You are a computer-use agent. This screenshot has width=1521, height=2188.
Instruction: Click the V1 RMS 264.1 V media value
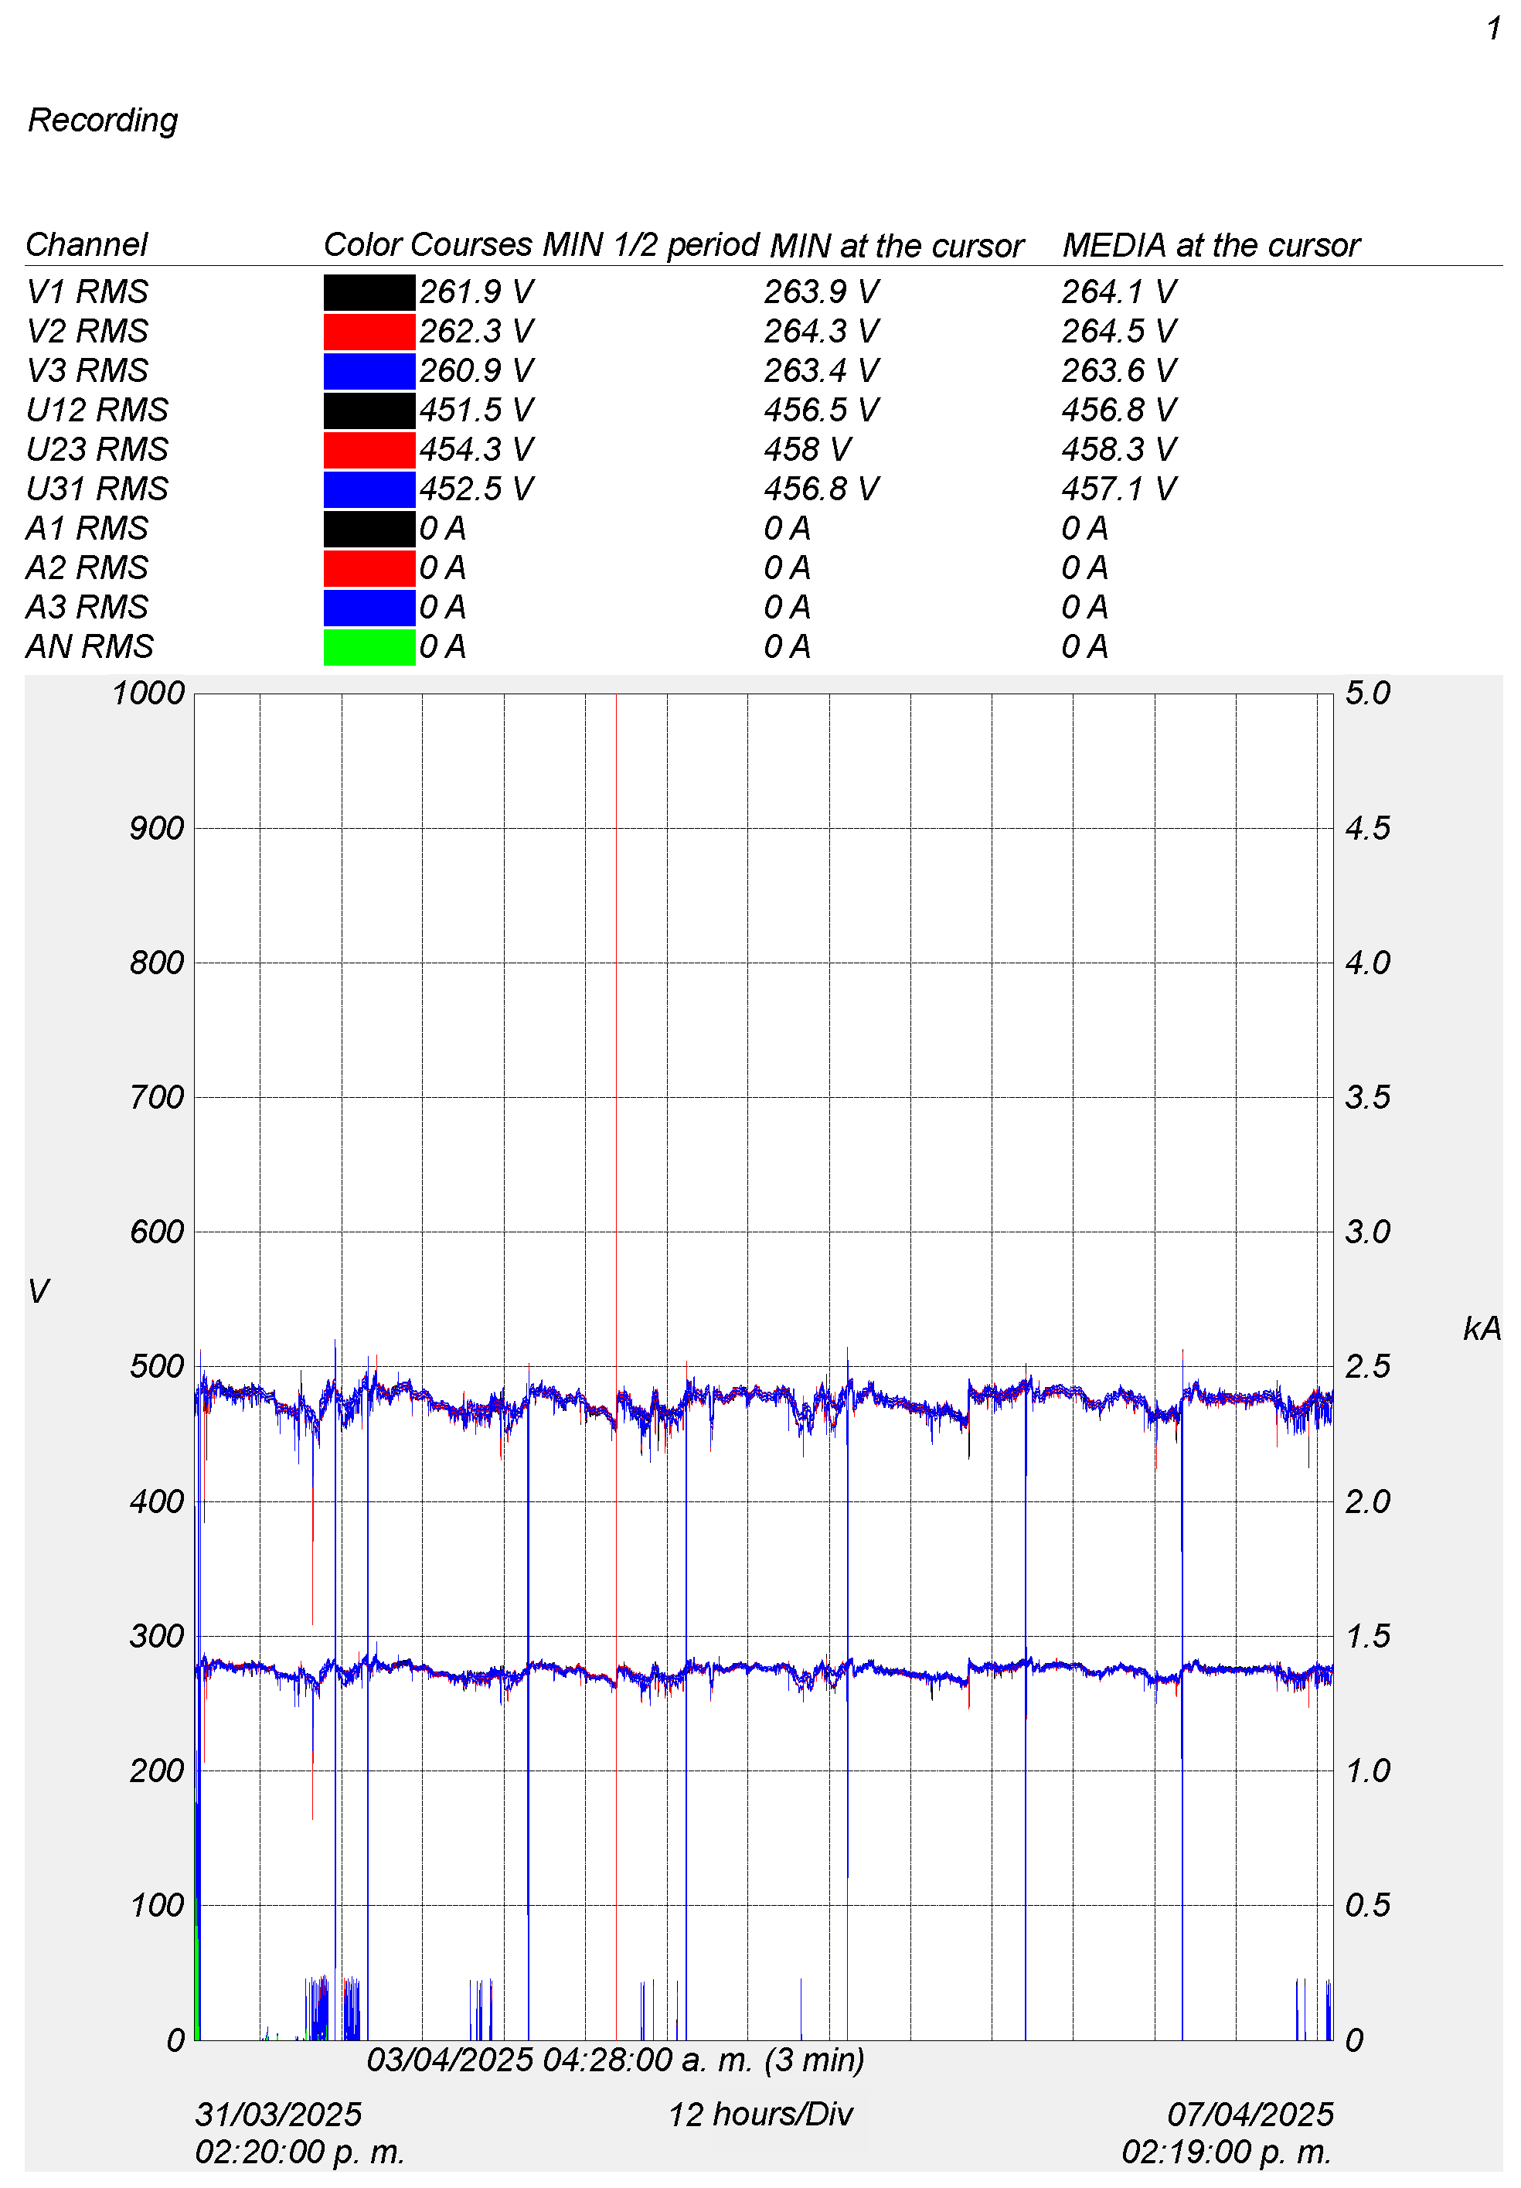point(1118,291)
